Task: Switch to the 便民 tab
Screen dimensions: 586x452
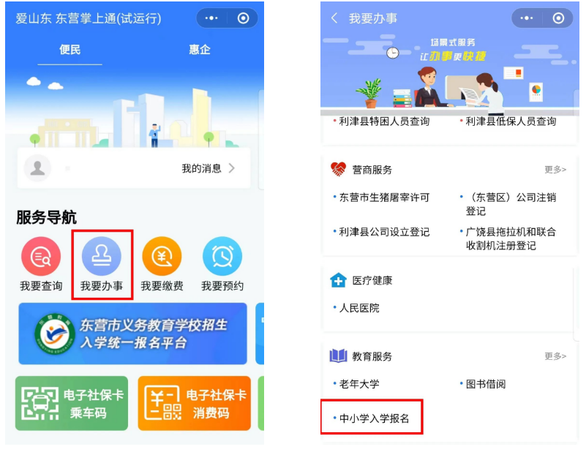Action: 70,50
